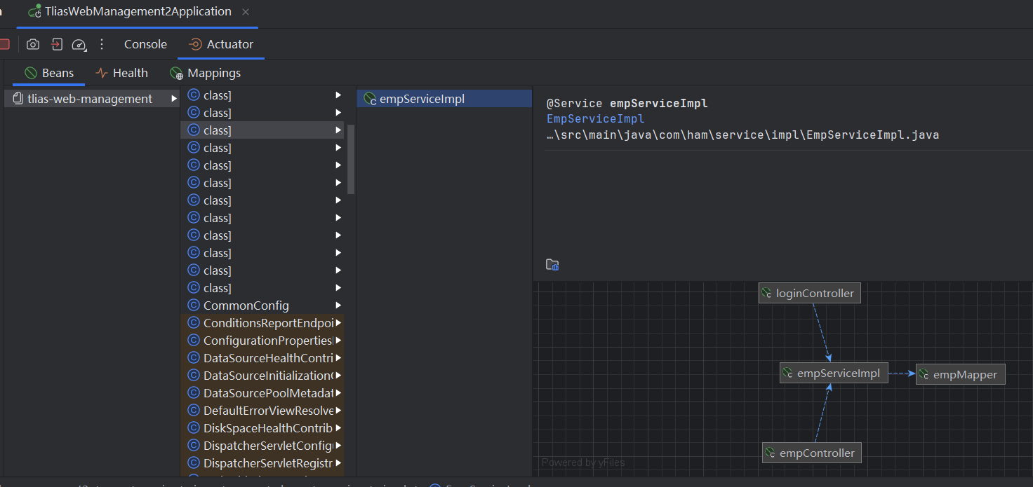This screenshot has height=487, width=1033.
Task: Open the vertical three-dot more menu
Action: pos(102,44)
